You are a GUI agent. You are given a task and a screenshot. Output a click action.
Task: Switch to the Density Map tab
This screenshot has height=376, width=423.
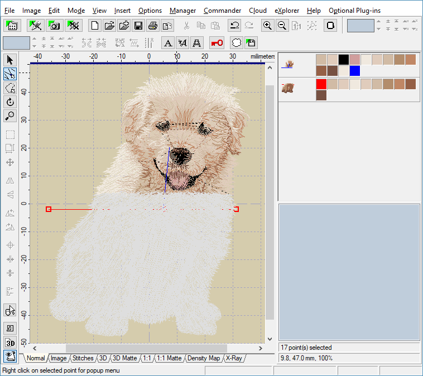[x=203, y=358]
